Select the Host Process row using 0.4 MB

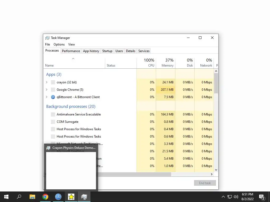(x=128, y=129)
